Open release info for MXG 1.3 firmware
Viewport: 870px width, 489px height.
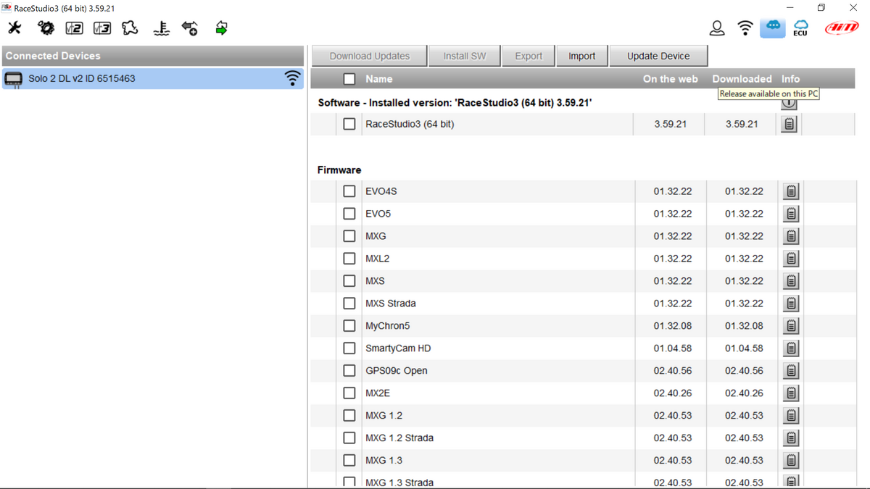pyautogui.click(x=791, y=461)
